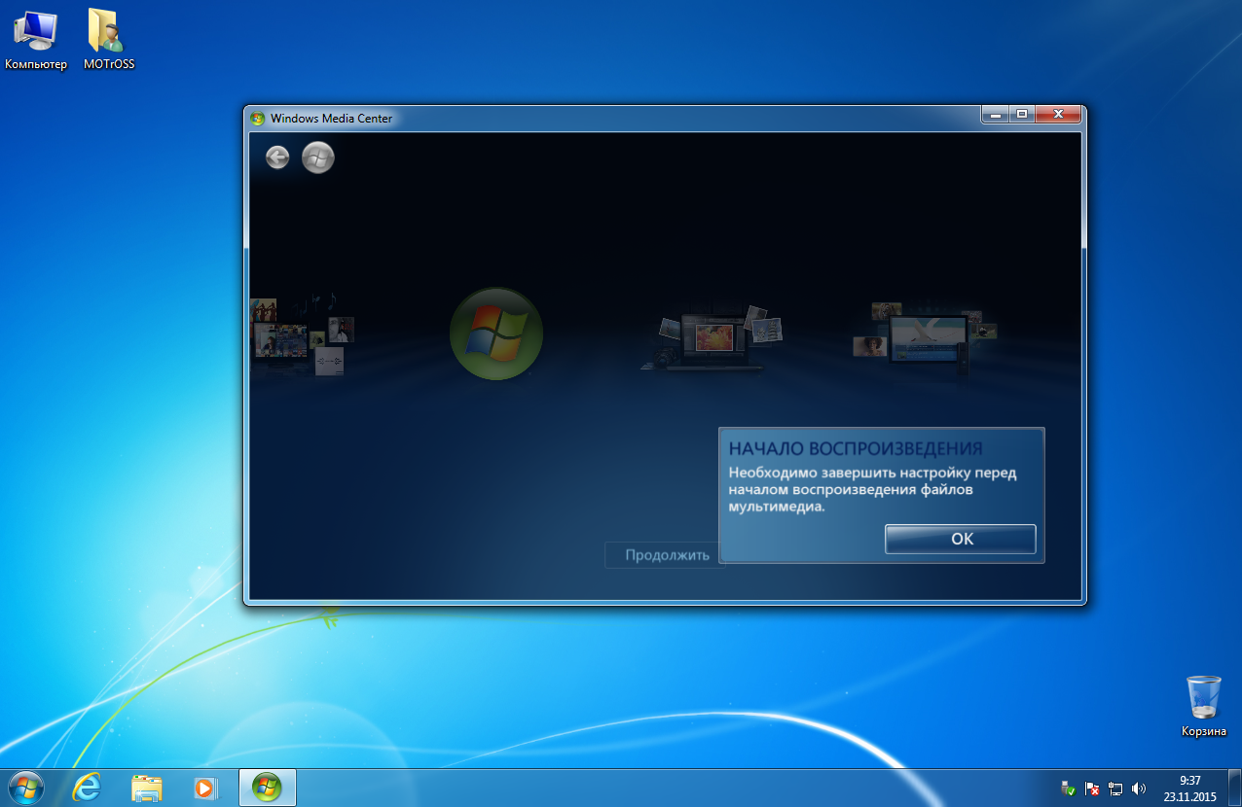Launch Windows Media Player from taskbar

click(205, 787)
